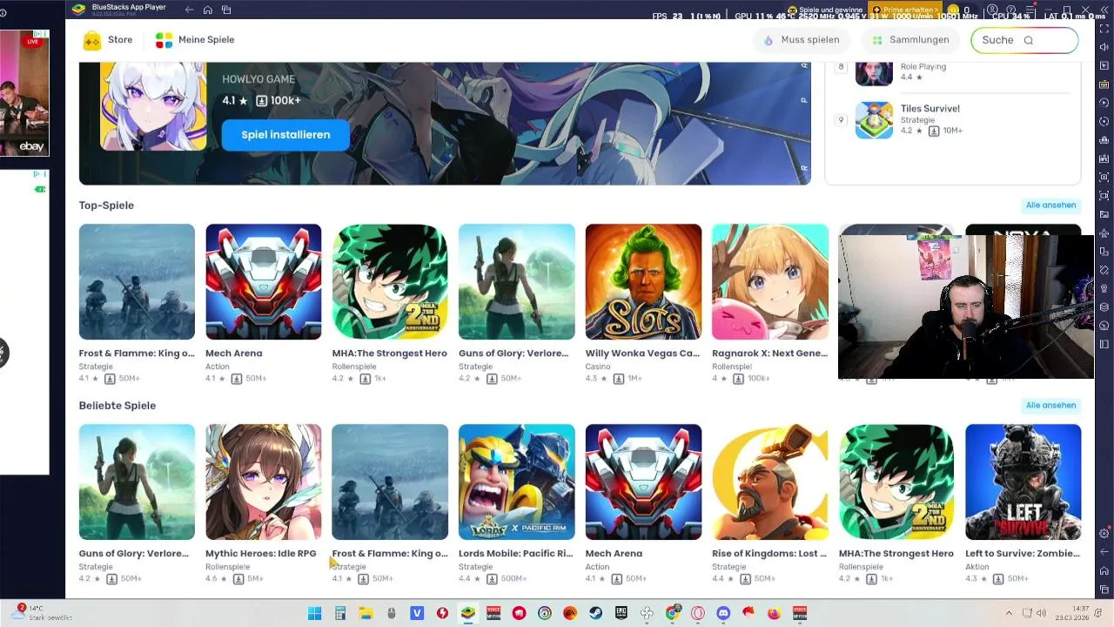
Task: Open Mech Arena in Beliebte Spiele
Action: pos(643,482)
